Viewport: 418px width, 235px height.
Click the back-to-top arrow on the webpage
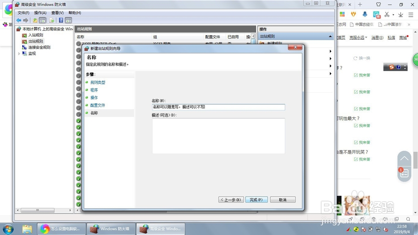pyautogui.click(x=404, y=158)
